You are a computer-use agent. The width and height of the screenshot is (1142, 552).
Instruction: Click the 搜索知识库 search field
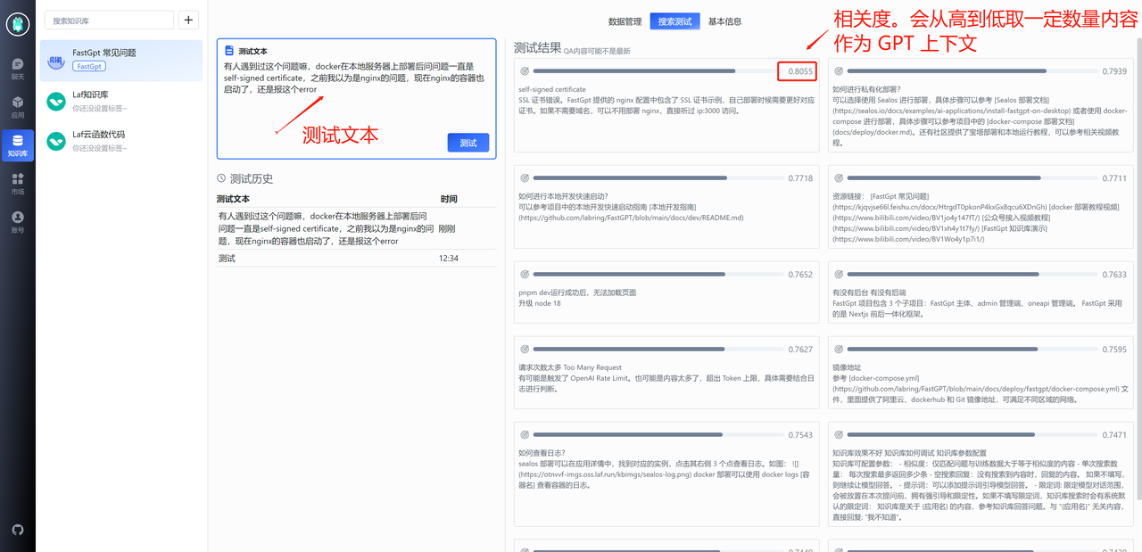point(107,19)
